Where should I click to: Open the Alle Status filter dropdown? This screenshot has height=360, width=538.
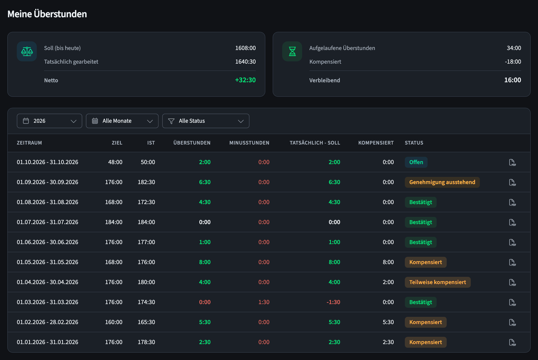pyautogui.click(x=206, y=121)
